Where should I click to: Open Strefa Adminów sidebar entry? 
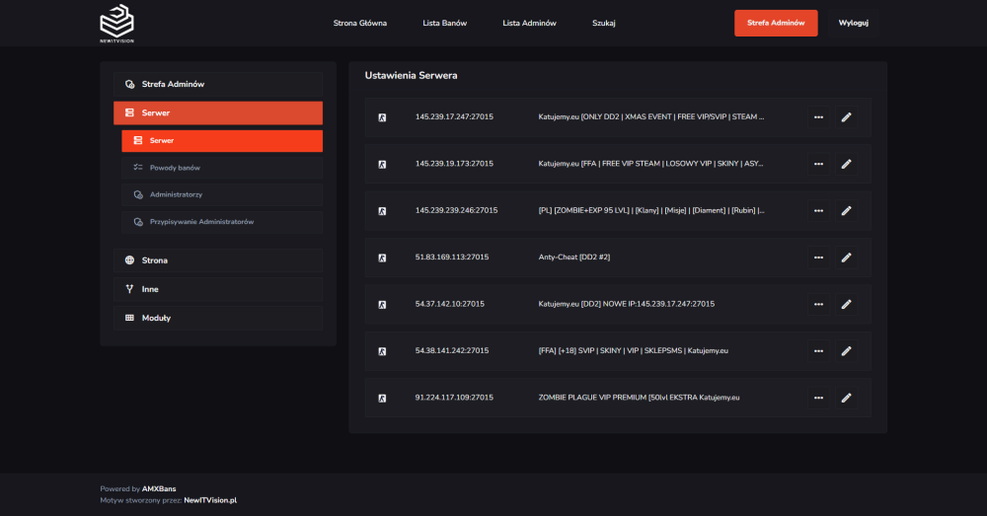[218, 84]
